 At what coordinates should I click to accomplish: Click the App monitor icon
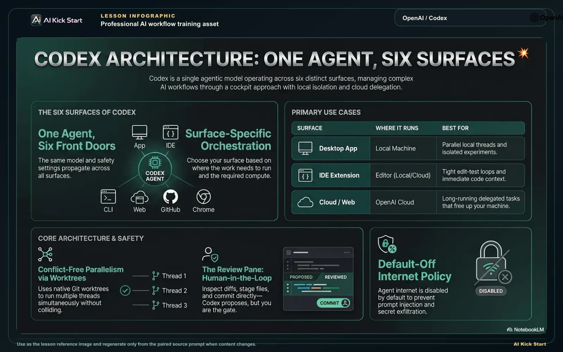[139, 132]
